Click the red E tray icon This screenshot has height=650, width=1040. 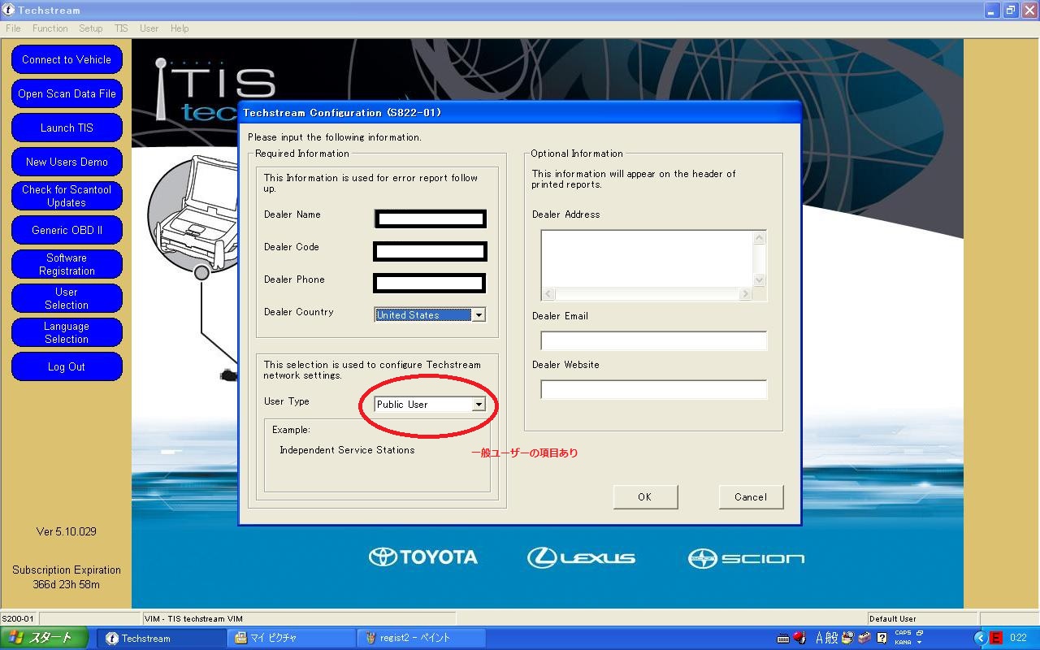point(995,638)
